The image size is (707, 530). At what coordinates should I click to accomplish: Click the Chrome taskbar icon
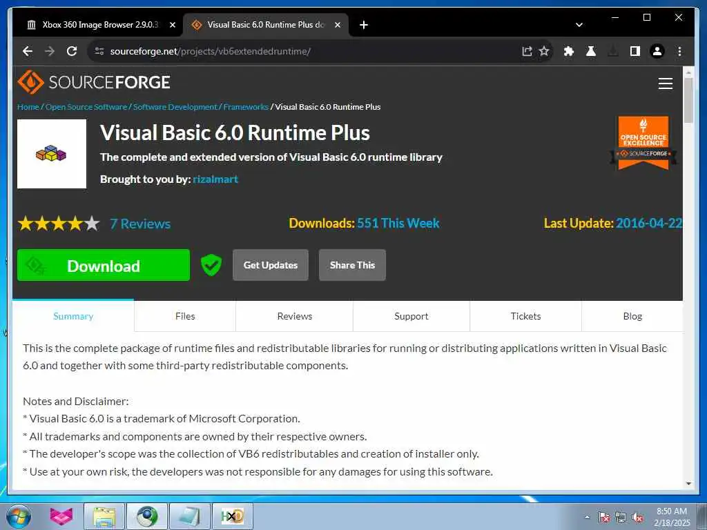coord(147,516)
